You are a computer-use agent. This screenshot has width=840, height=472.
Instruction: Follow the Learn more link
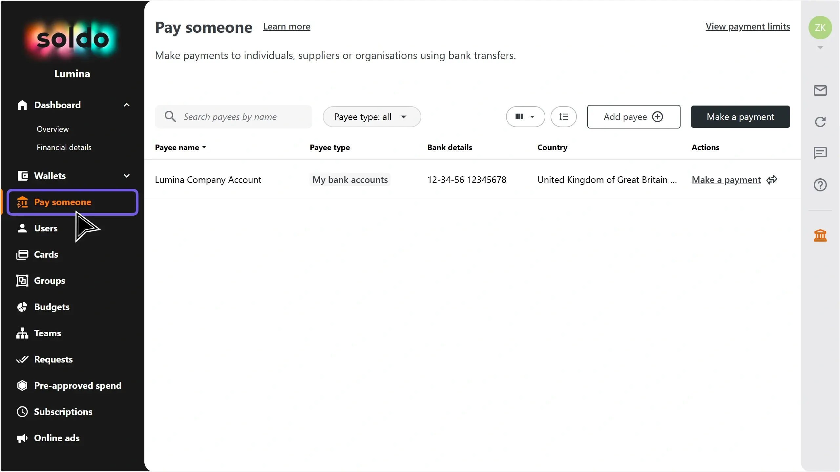287,27
